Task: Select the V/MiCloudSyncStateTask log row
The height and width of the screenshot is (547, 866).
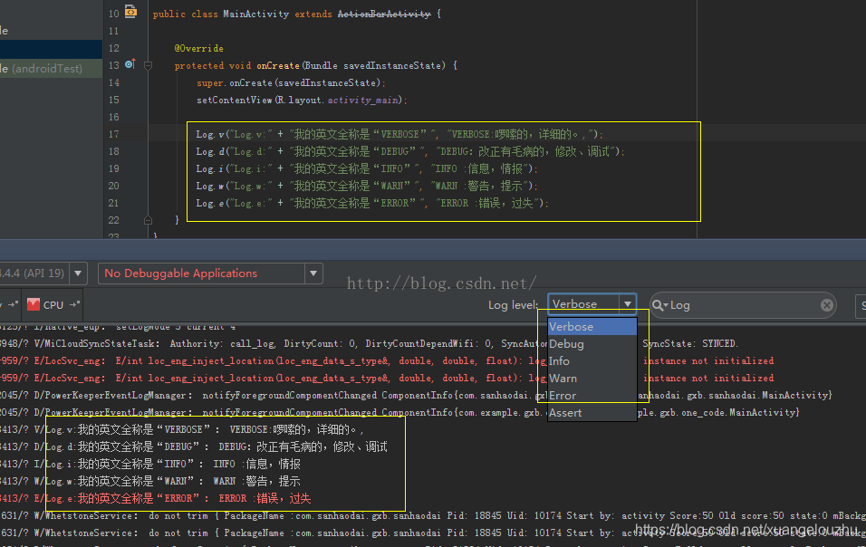Action: (x=369, y=343)
